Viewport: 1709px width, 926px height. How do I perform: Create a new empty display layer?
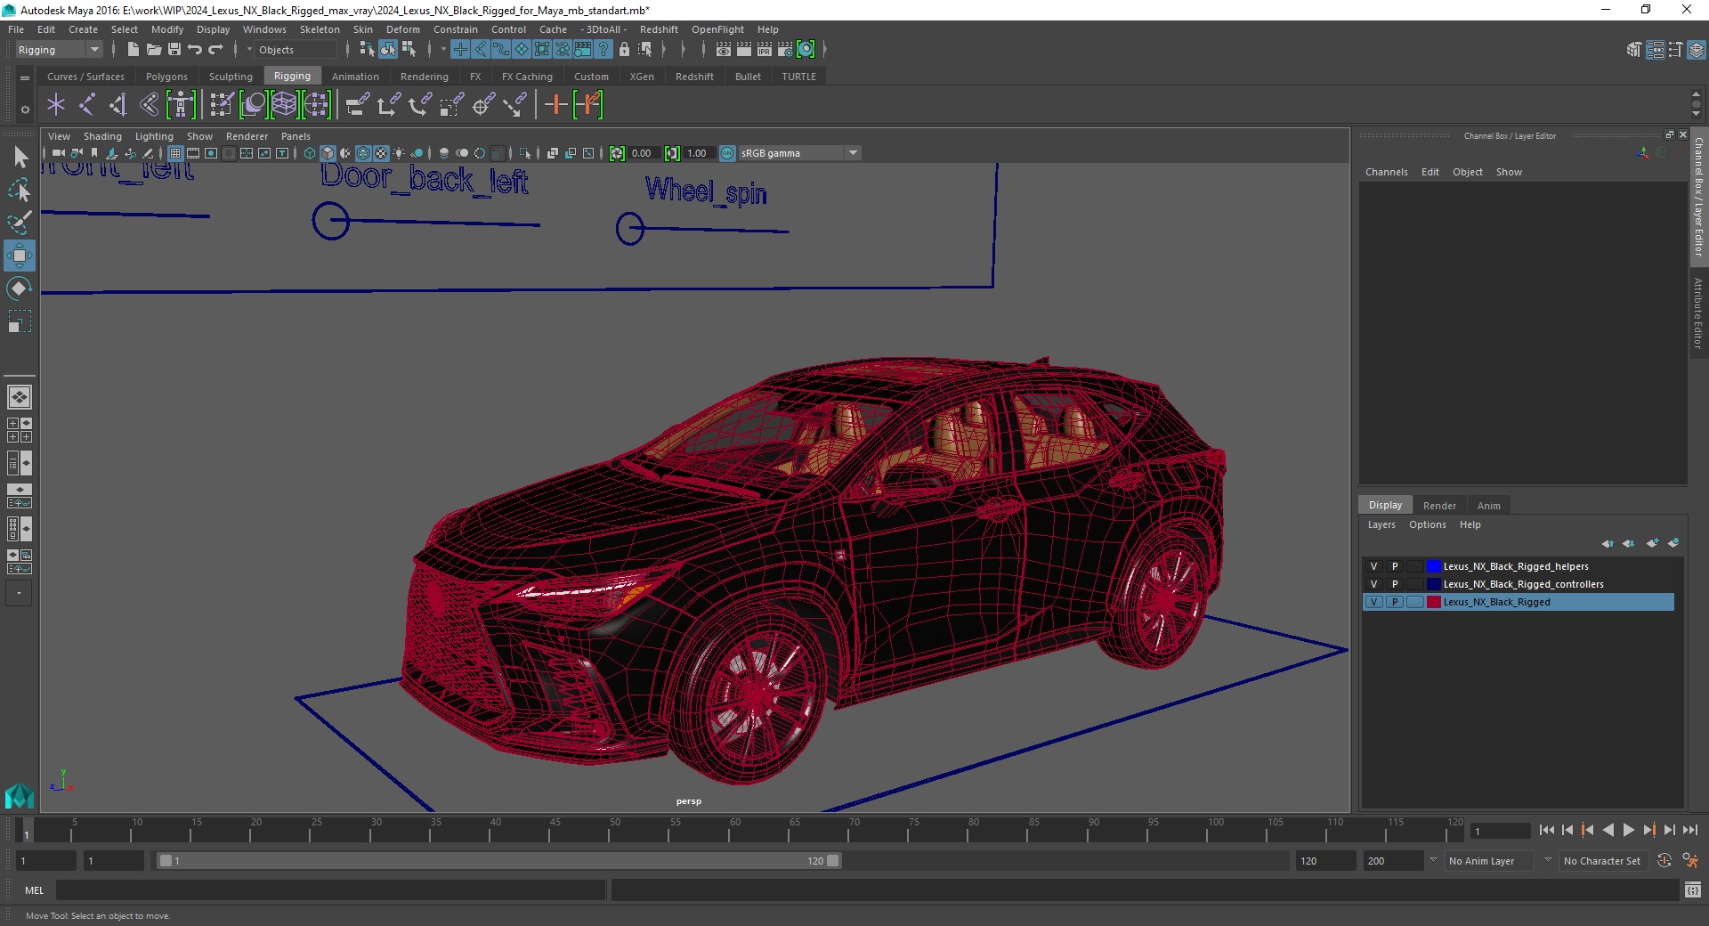click(x=1652, y=543)
